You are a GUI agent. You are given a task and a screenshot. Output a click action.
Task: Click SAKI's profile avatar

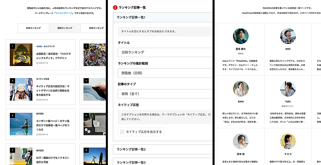click(x=241, y=89)
